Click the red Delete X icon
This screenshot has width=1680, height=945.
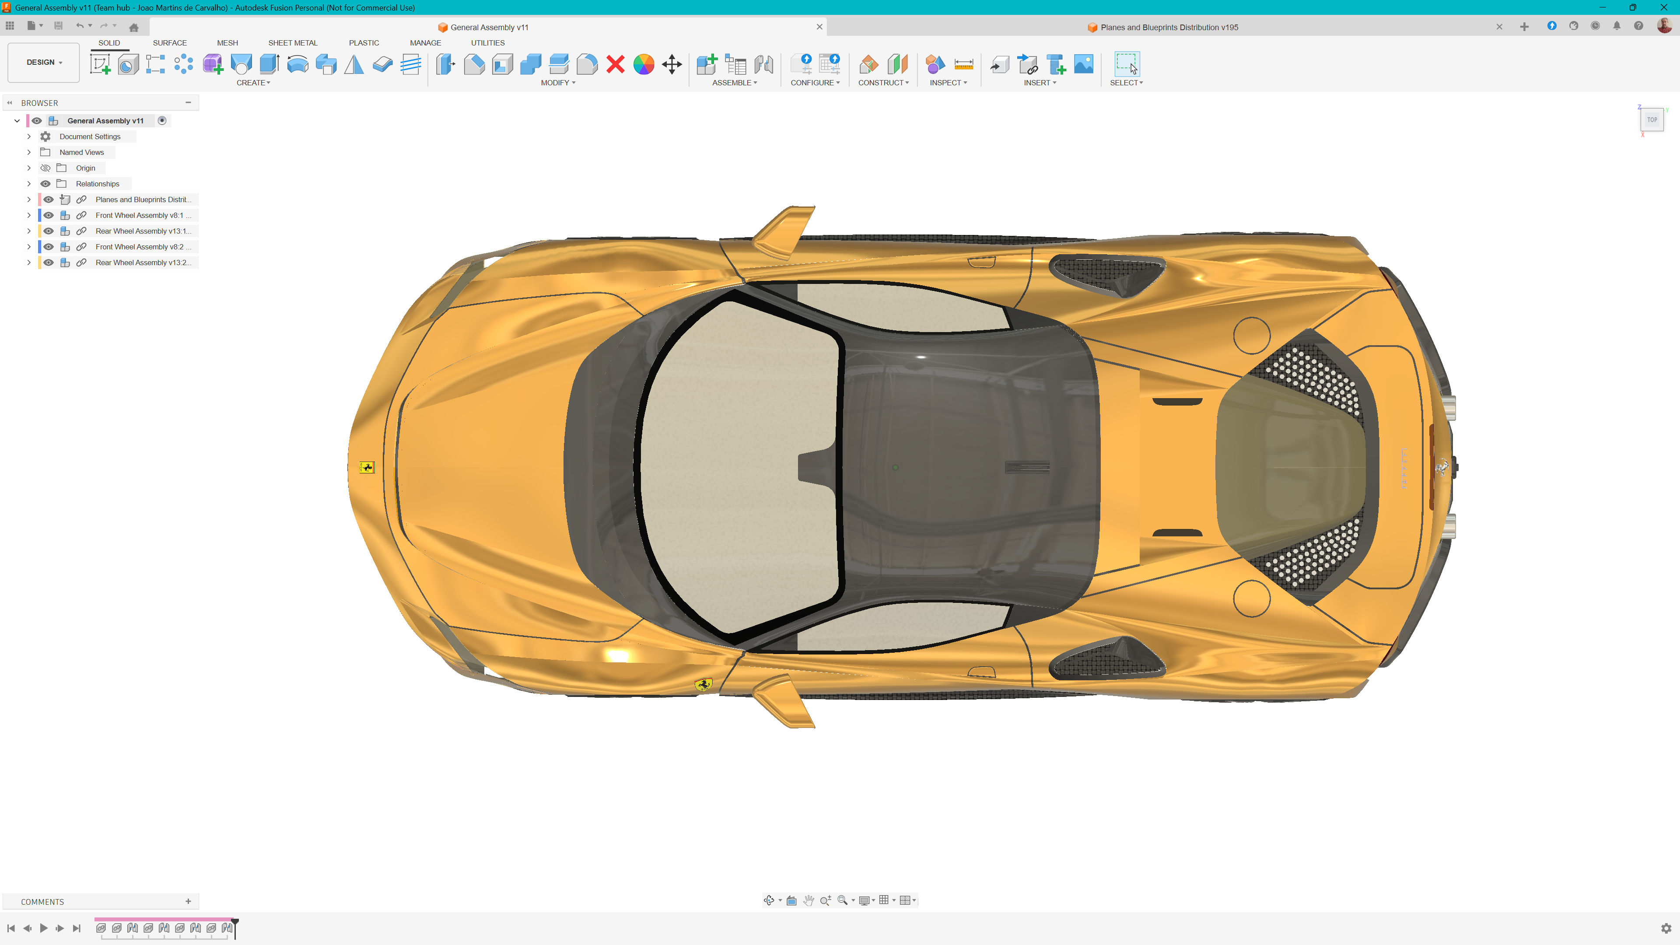click(615, 64)
